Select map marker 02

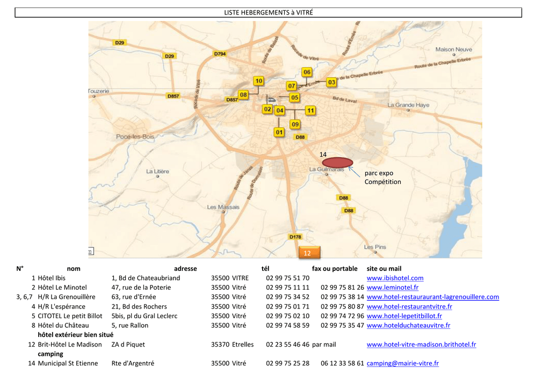pyautogui.click(x=267, y=109)
